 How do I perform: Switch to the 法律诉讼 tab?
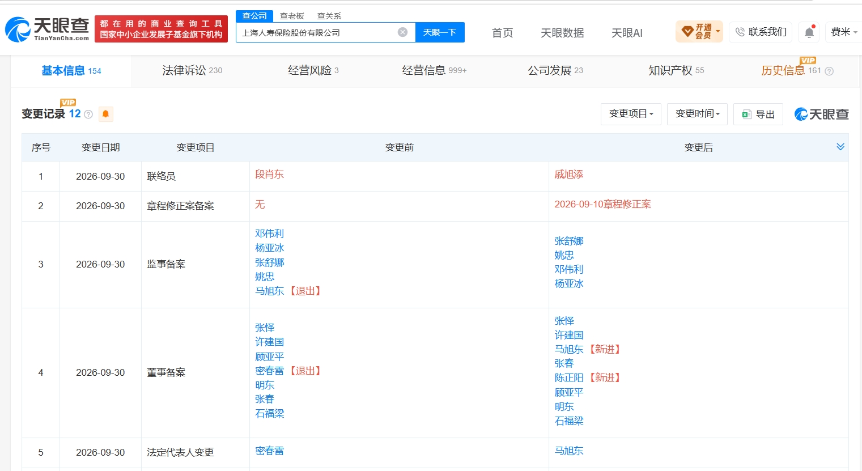tap(192, 70)
